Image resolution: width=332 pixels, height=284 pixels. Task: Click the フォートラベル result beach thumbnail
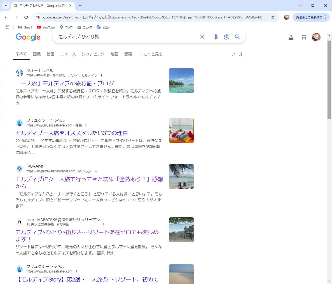click(181, 81)
